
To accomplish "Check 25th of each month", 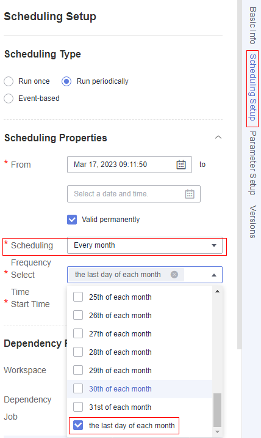I will (78, 297).
